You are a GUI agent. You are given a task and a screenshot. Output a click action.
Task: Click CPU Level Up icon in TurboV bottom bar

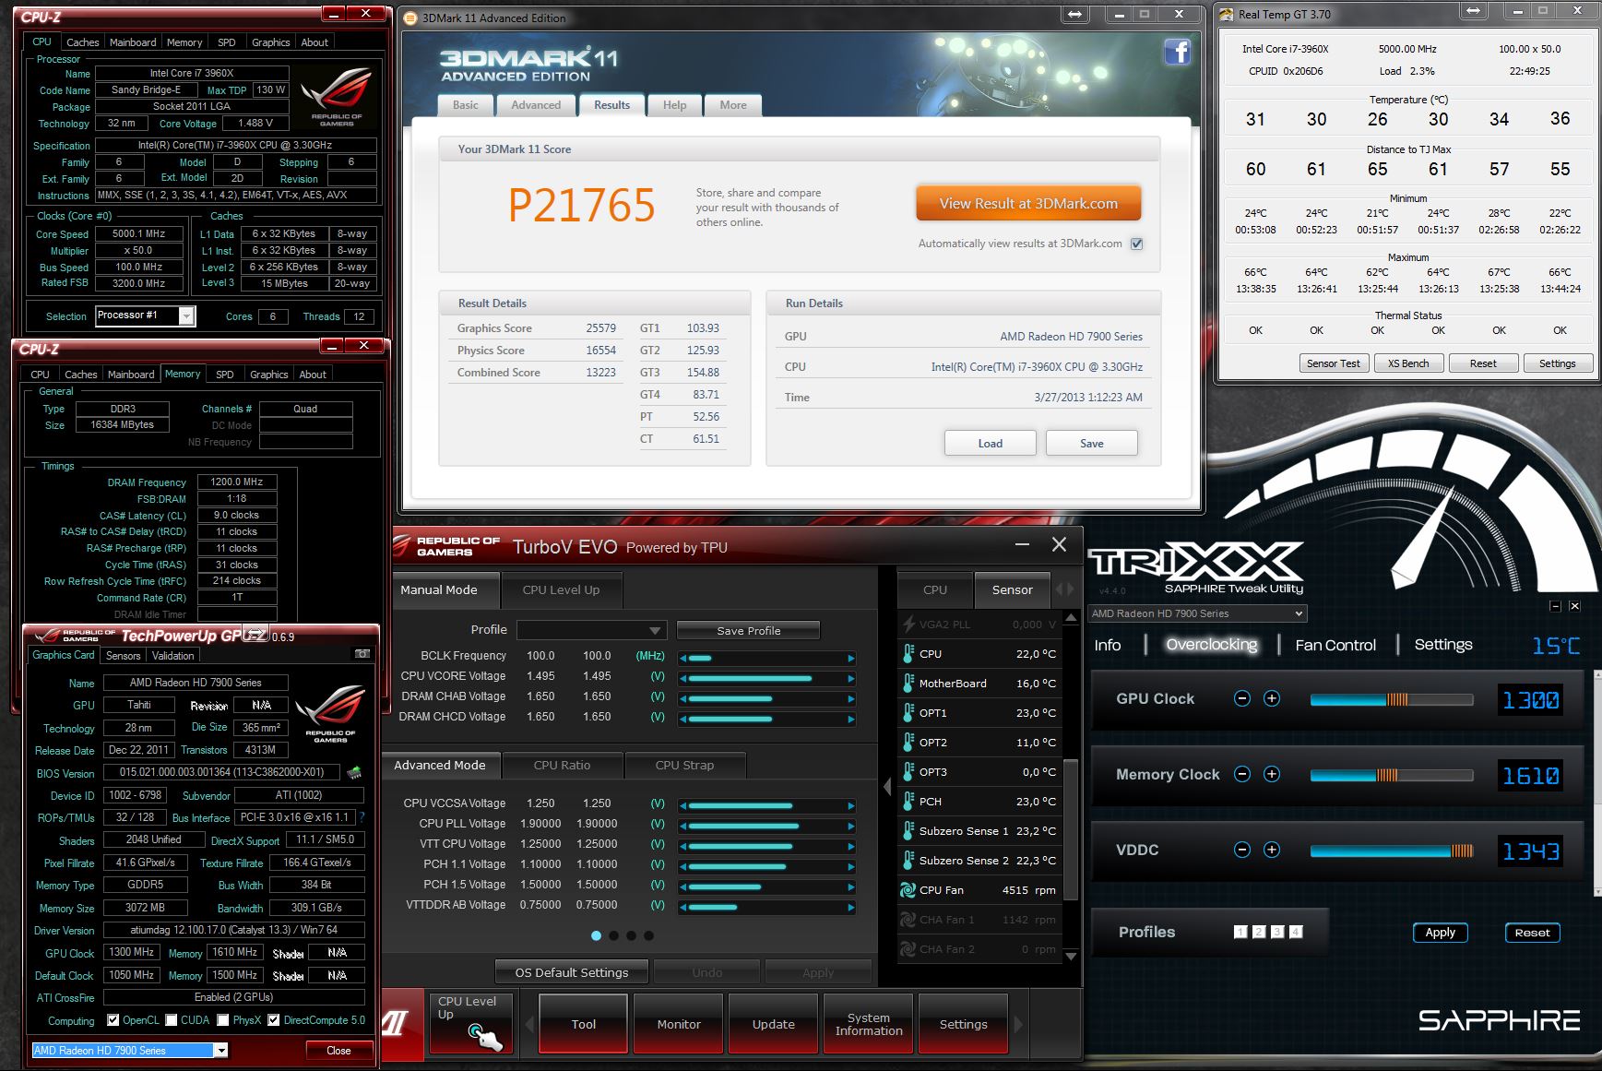tap(470, 1023)
